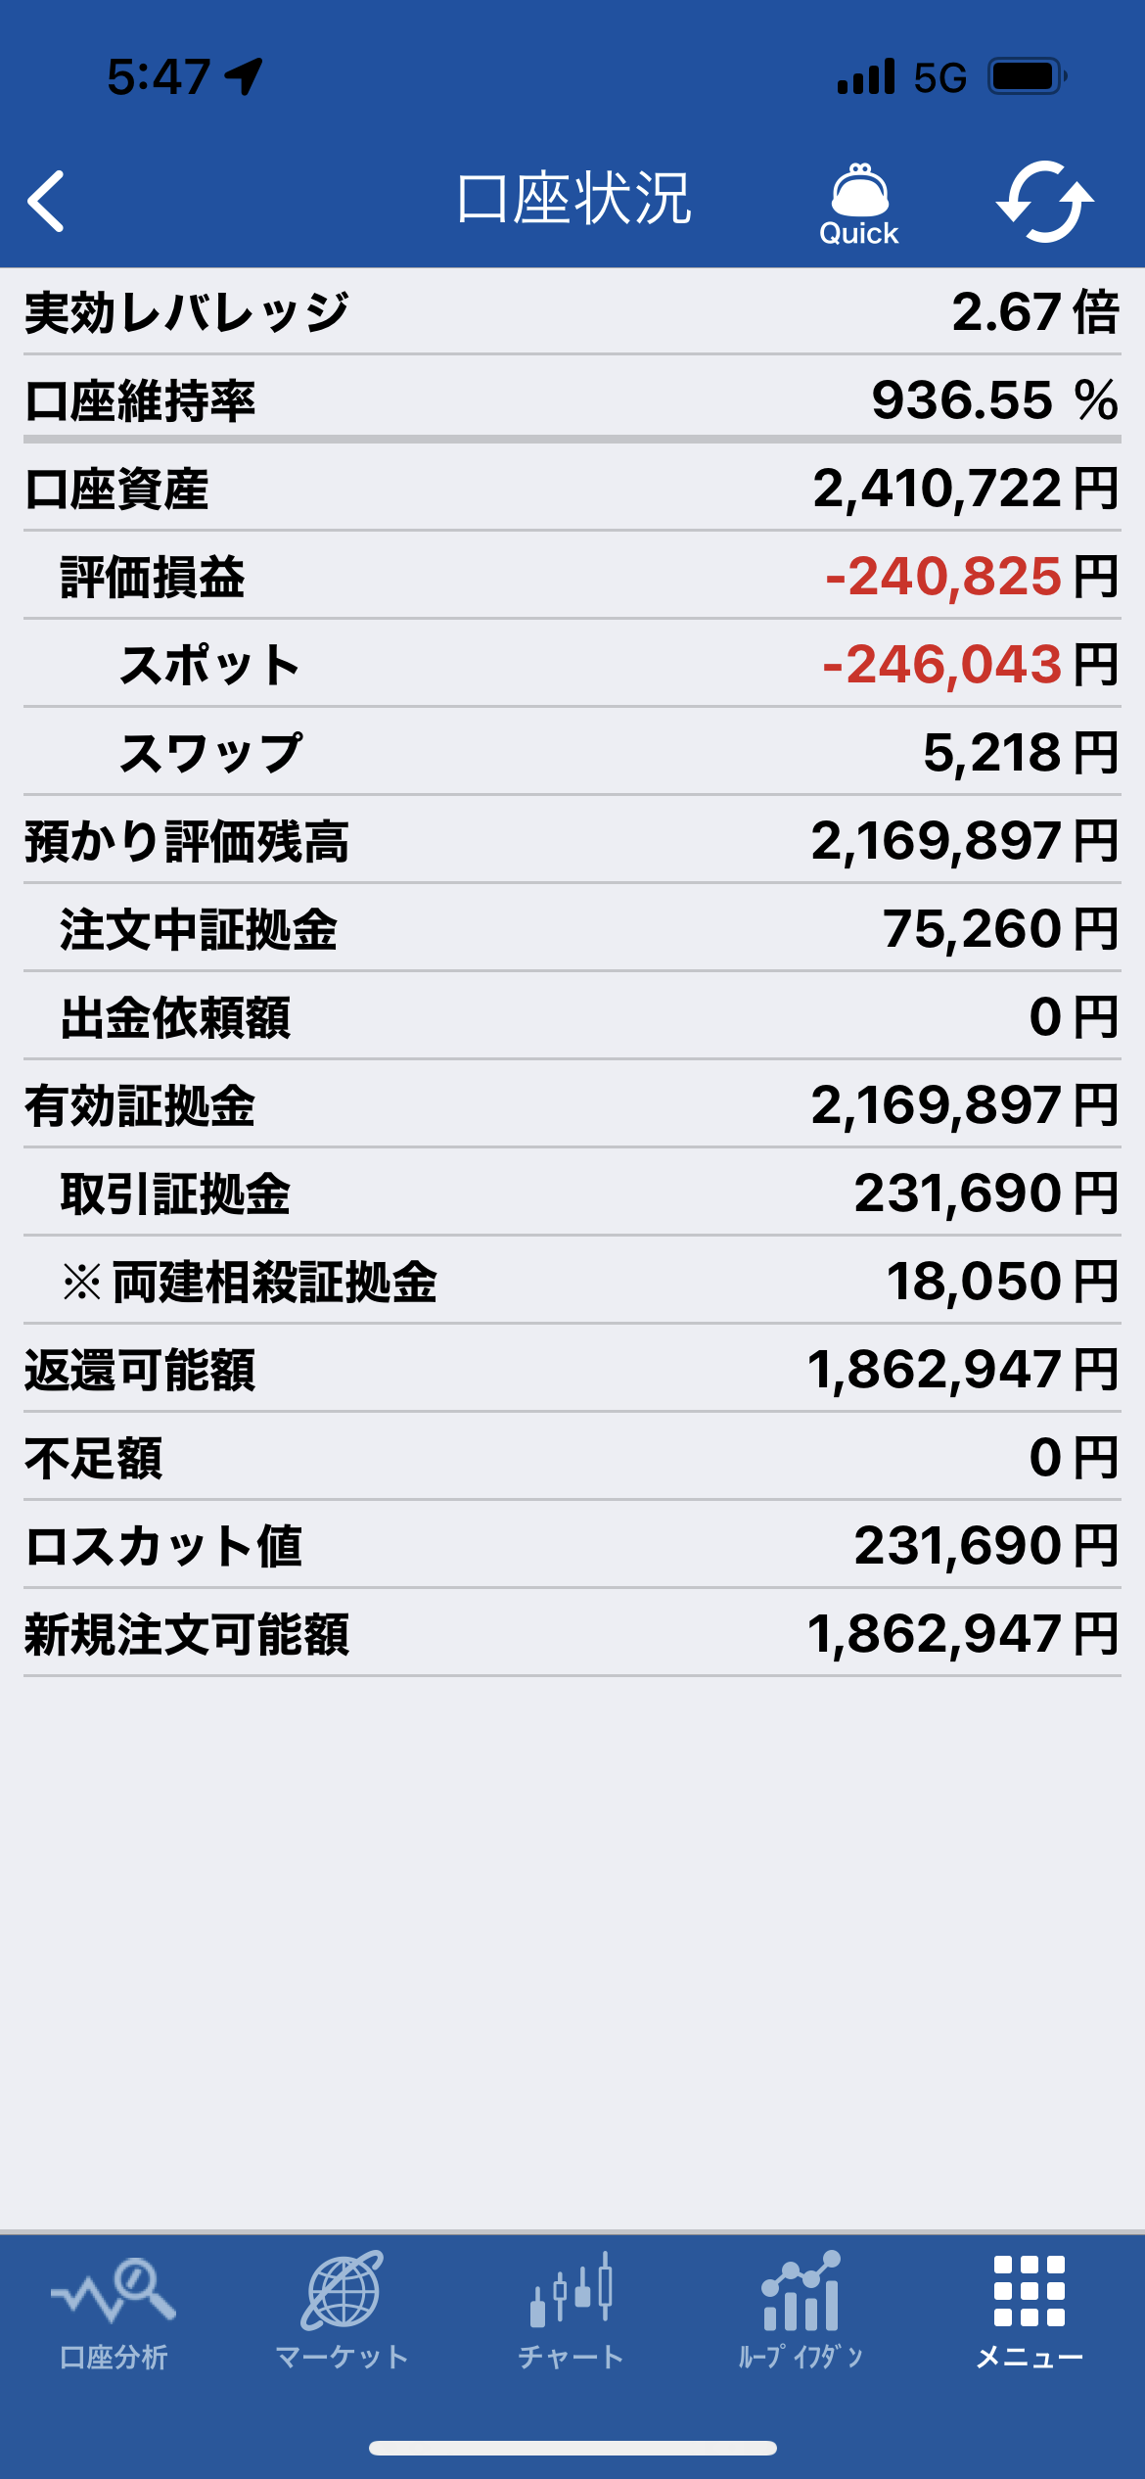
Task: Tap the back arrow in header
Action: pyautogui.click(x=46, y=201)
